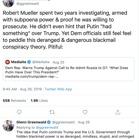View the list of 558 Retweets

coord(15,101)
